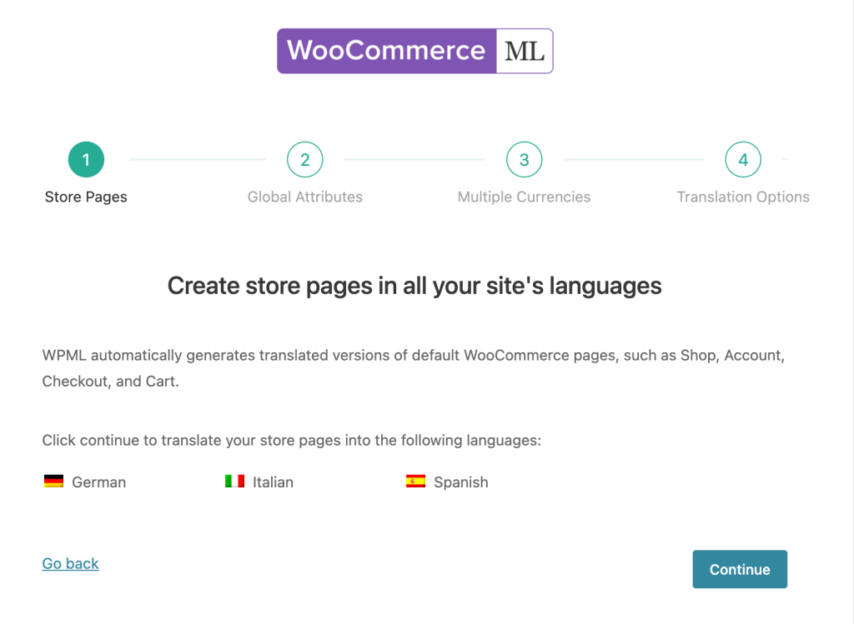Select the German flag icon
Viewport: 854px width, 624px height.
[x=53, y=481]
